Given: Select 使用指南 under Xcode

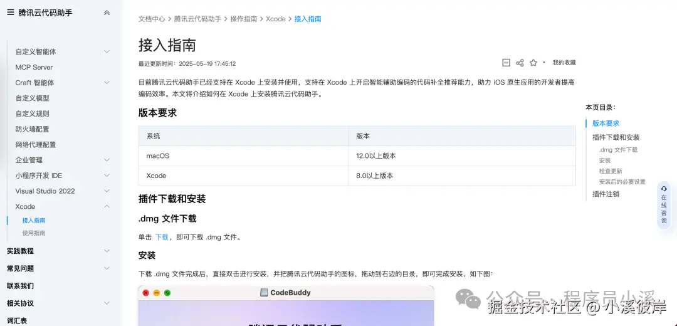Looking at the screenshot, I should coord(34,233).
